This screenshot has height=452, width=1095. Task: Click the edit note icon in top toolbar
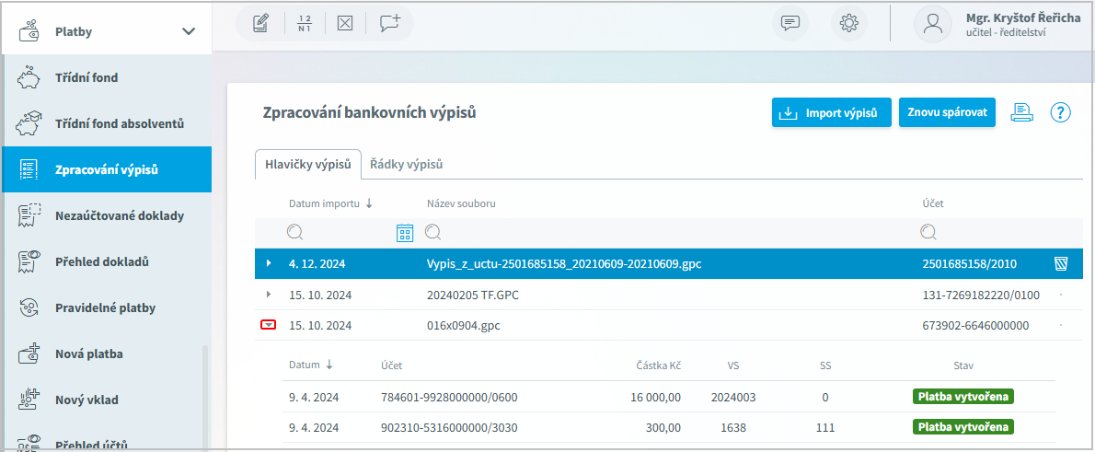(260, 24)
